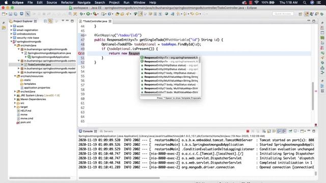This screenshot has height=183, width=326.
Task: Open the Window menu
Action: (139, 3)
